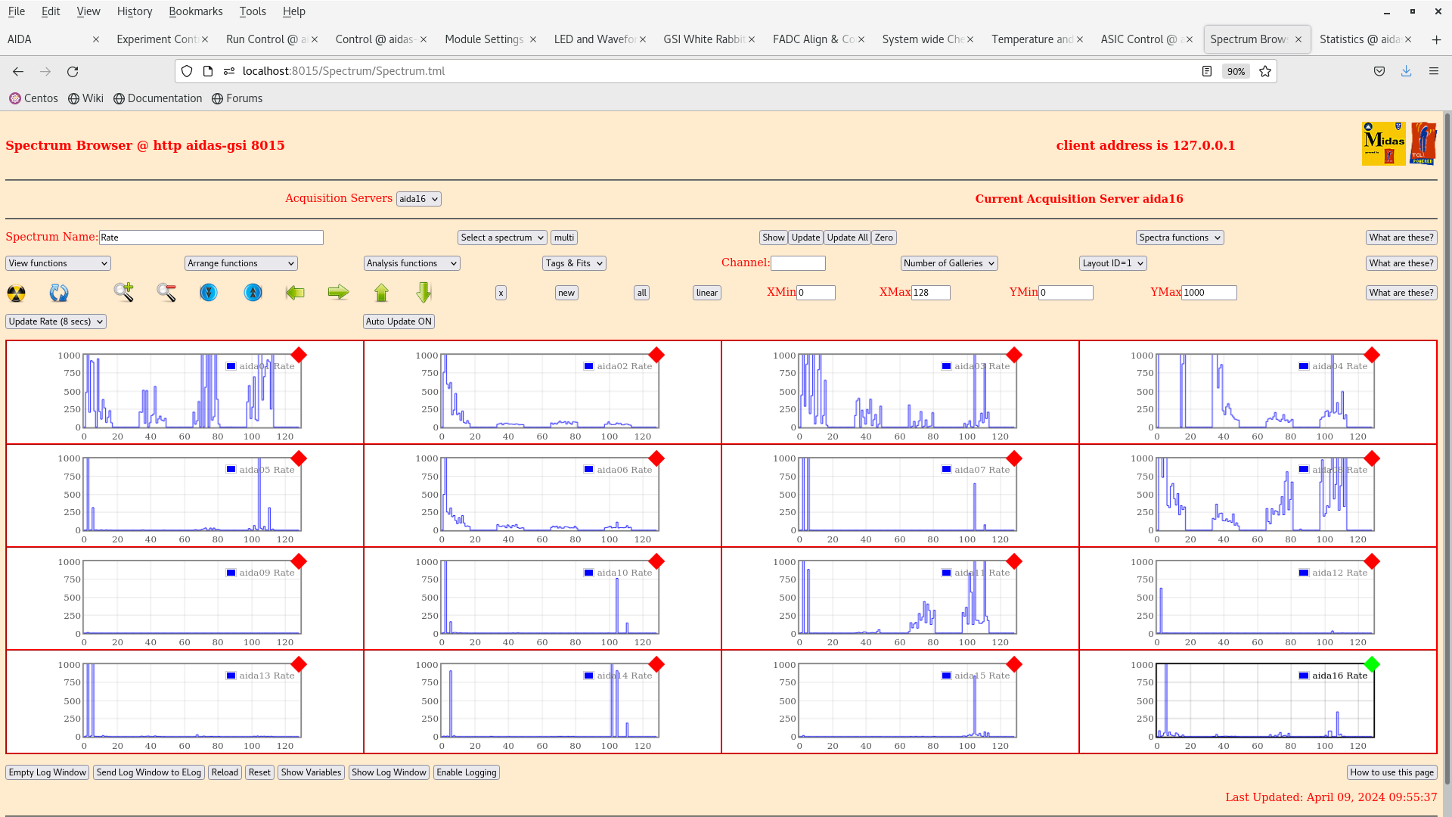Bookmark this page with star icon
Viewport: 1452px width, 817px height.
[1265, 71]
